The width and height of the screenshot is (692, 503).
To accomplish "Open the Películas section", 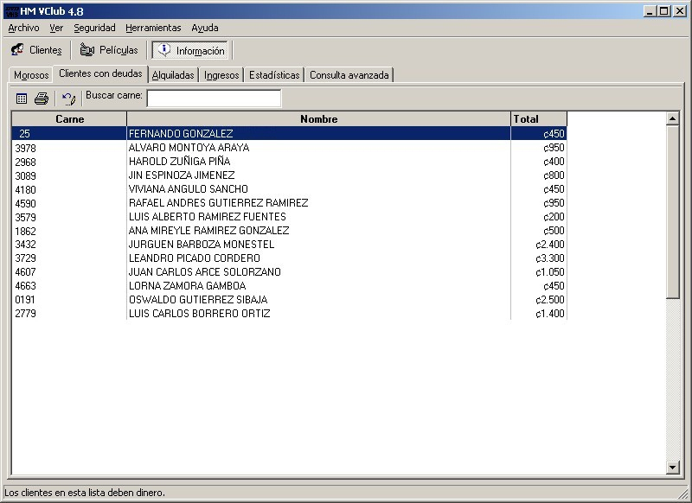I will pos(109,50).
